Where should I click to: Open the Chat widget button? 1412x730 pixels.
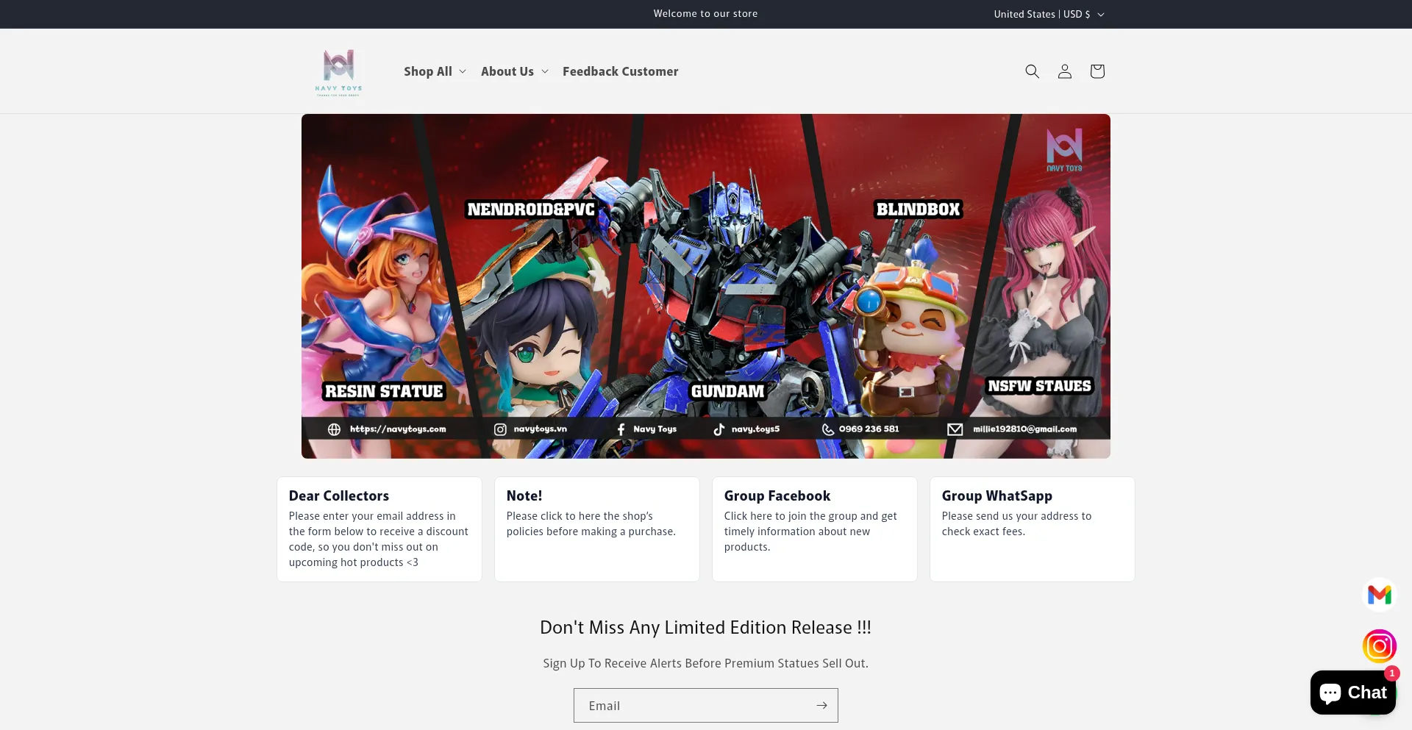pos(1353,693)
